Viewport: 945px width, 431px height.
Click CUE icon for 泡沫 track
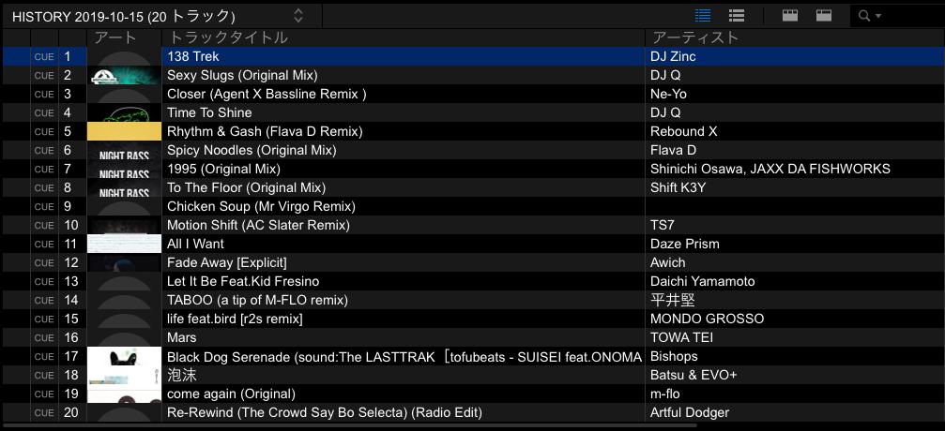point(44,375)
